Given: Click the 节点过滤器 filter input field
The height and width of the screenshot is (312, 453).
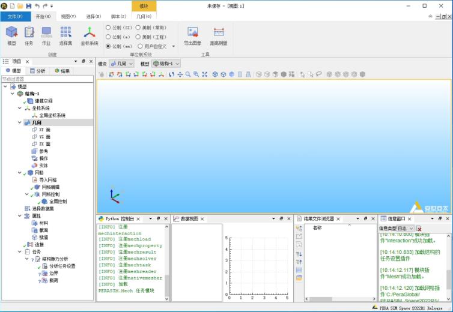Looking at the screenshot, I should pyautogui.click(x=47, y=79).
